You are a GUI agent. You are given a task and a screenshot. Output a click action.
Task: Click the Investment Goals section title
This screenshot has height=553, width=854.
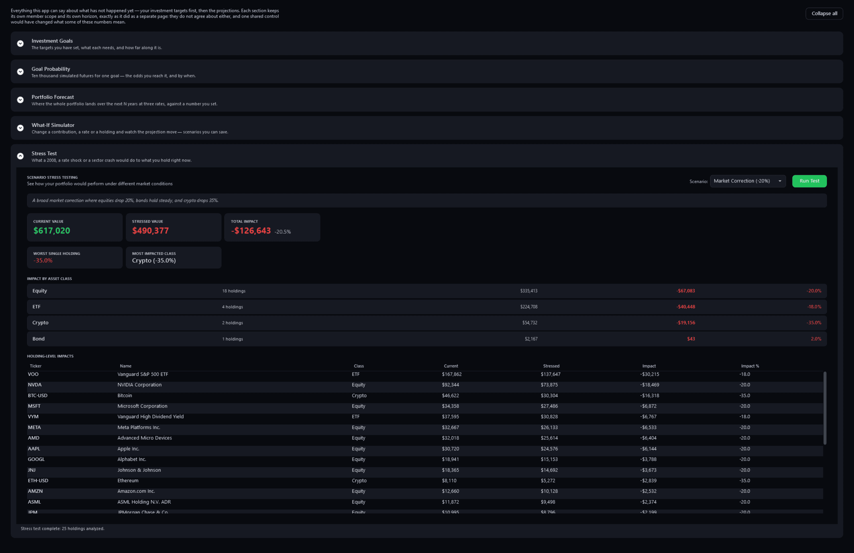tap(52, 41)
